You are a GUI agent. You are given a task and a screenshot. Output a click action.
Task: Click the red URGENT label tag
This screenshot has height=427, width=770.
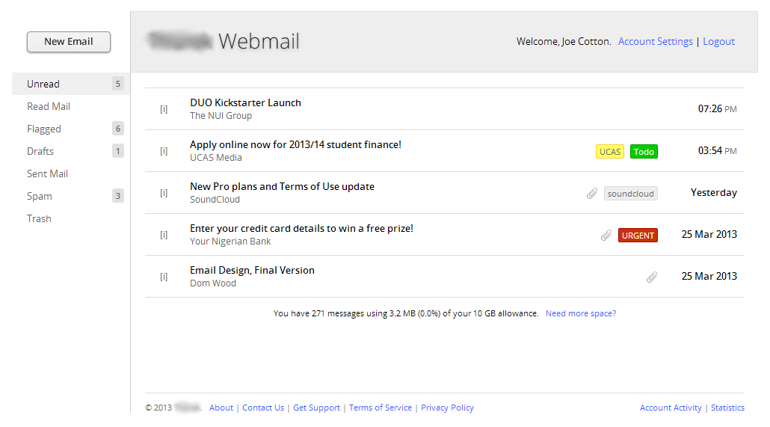point(638,236)
